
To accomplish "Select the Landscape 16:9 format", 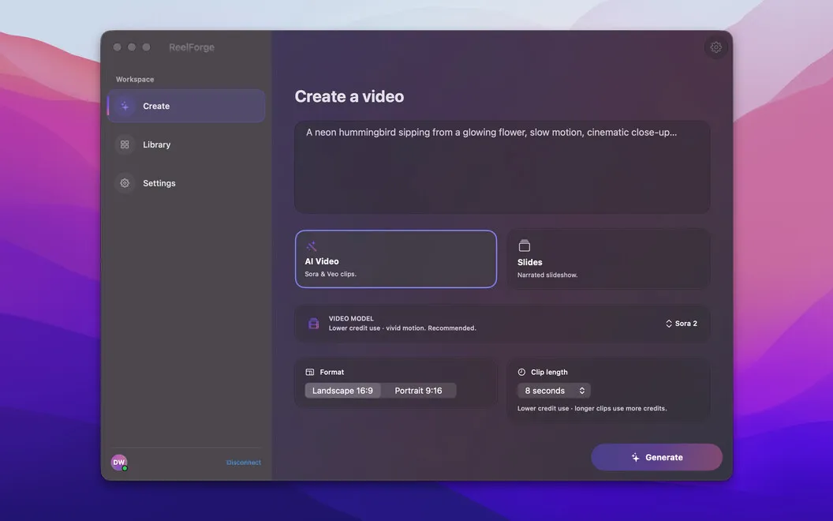I will click(342, 391).
